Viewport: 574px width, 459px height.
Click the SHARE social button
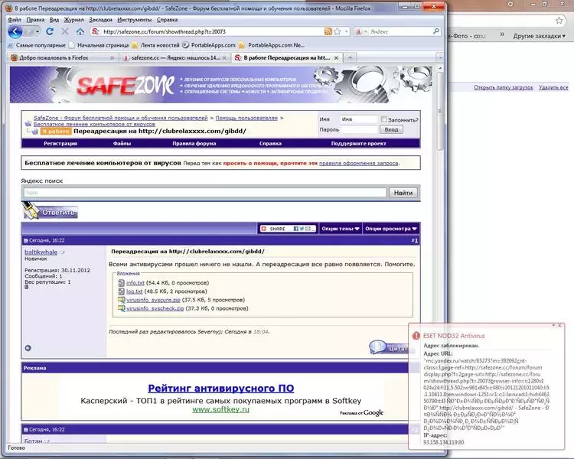point(287,229)
